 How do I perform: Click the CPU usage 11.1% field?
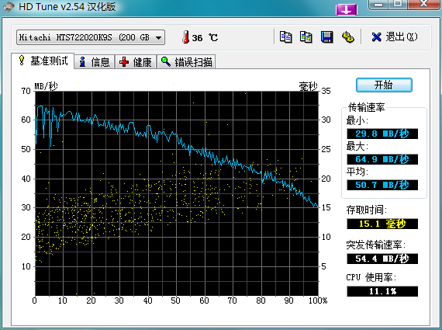pos(382,291)
